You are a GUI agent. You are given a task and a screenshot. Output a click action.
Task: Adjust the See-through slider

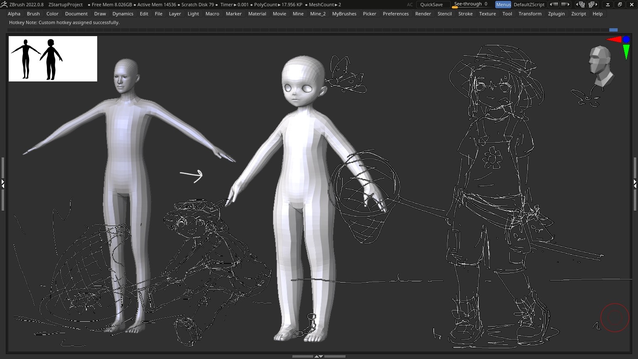point(471,5)
